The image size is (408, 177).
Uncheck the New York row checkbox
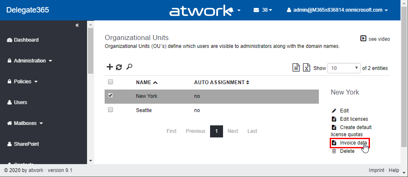(x=110, y=95)
